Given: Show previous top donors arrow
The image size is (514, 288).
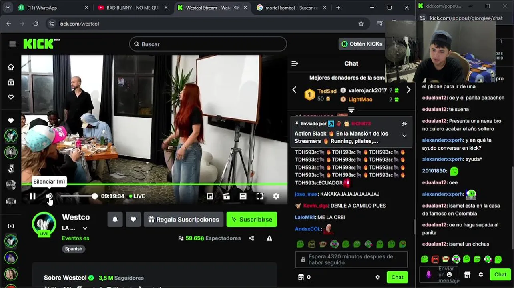Looking at the screenshot, I should tap(294, 90).
